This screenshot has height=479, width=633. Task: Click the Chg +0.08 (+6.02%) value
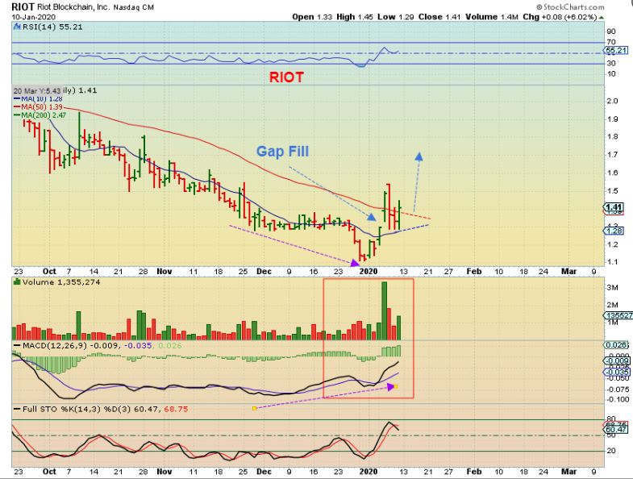(x=560, y=17)
